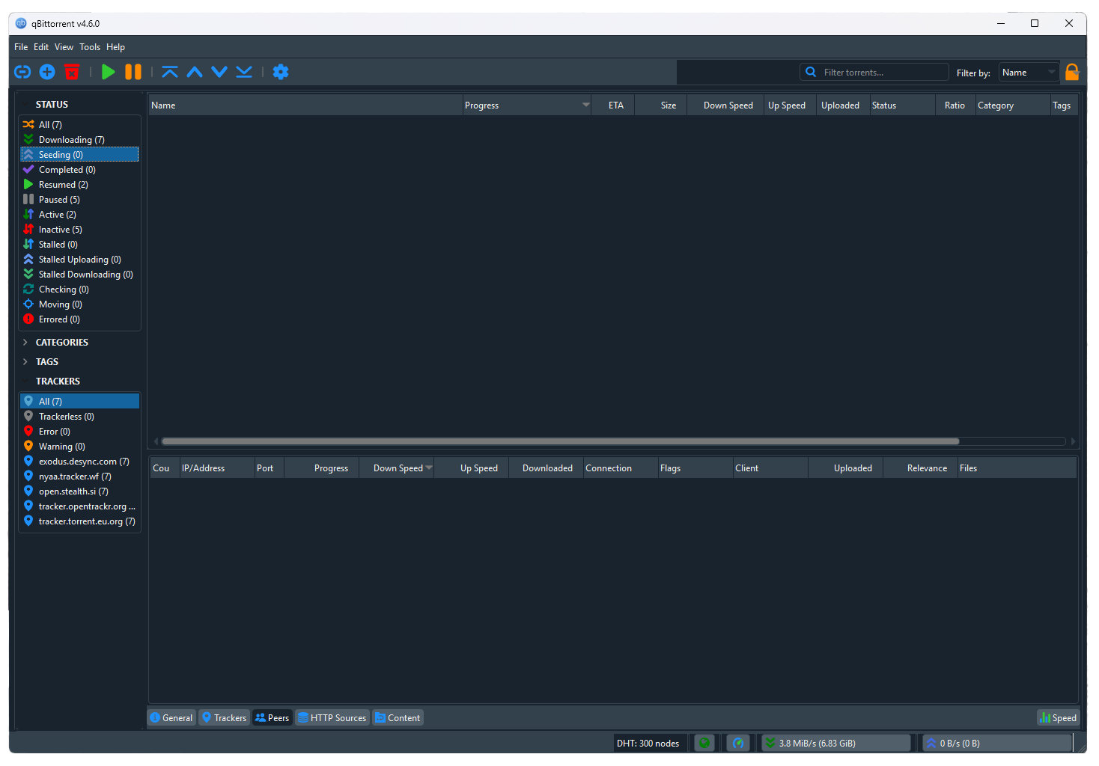This screenshot has width=1099, height=766.
Task: Select Errored (0) filter
Action: tap(80, 319)
